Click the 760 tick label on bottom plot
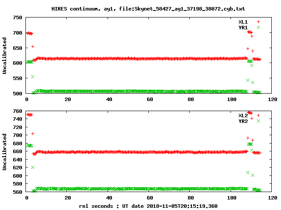The width and height of the screenshot is (281, 210). pos(18,111)
